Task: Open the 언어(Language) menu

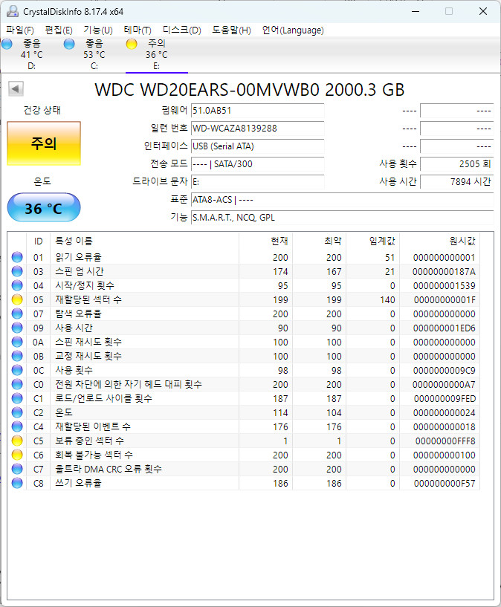Action: (293, 30)
